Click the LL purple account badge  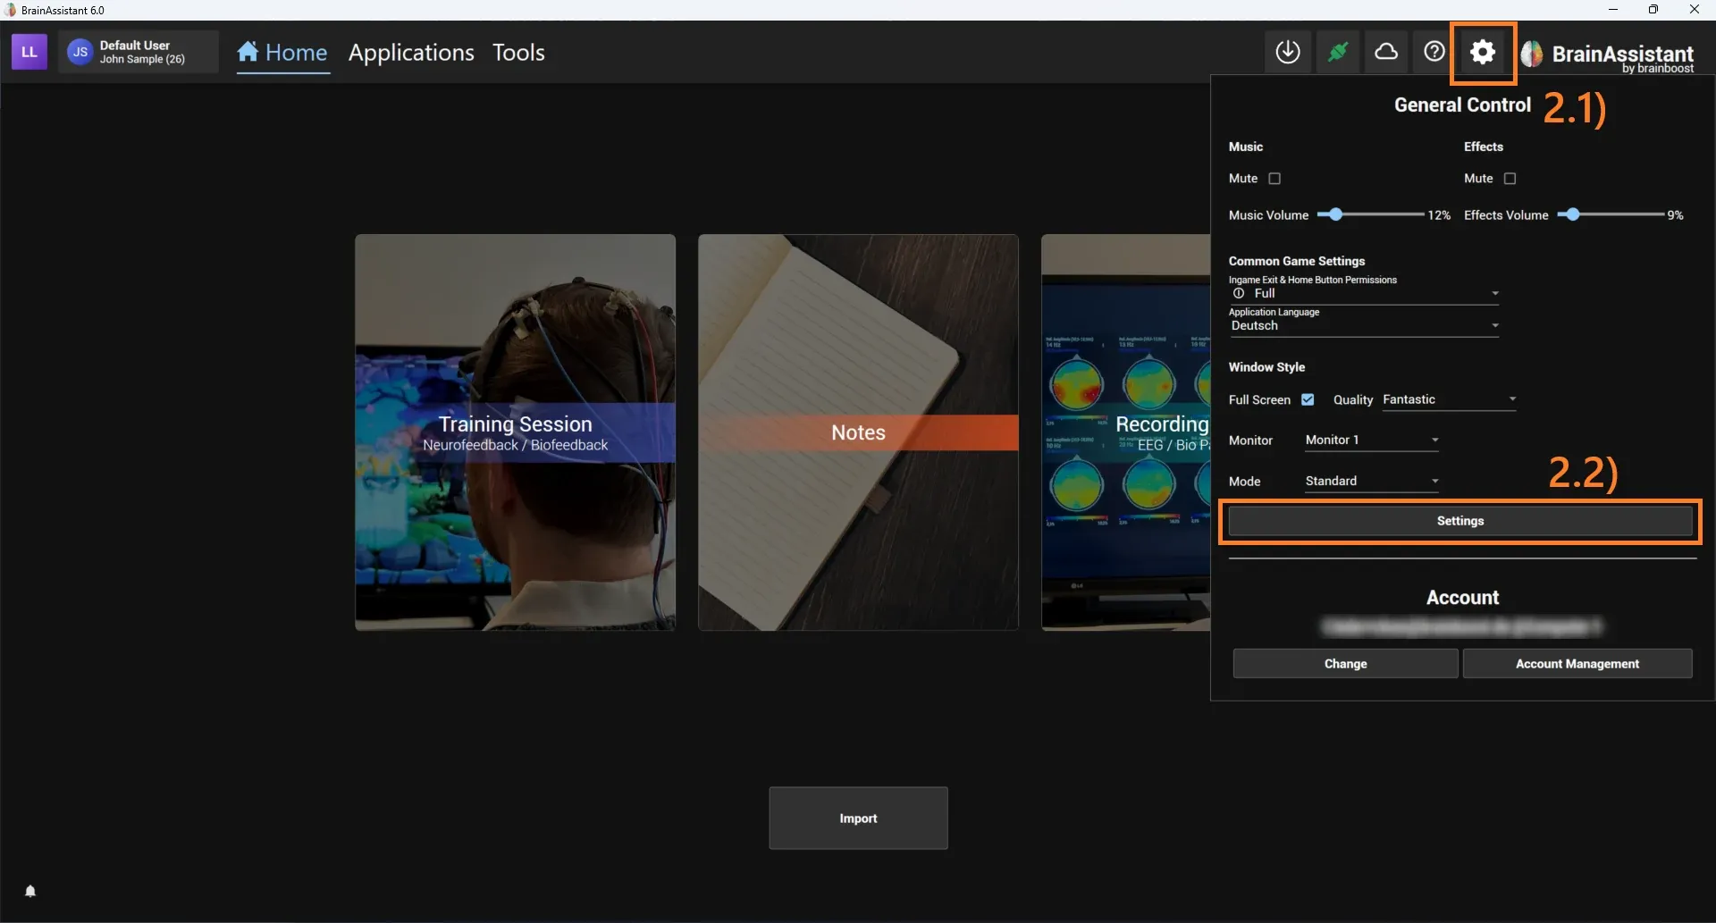click(29, 52)
